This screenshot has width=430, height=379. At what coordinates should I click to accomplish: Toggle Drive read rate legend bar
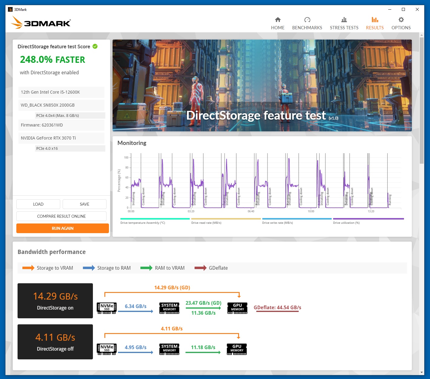226,219
